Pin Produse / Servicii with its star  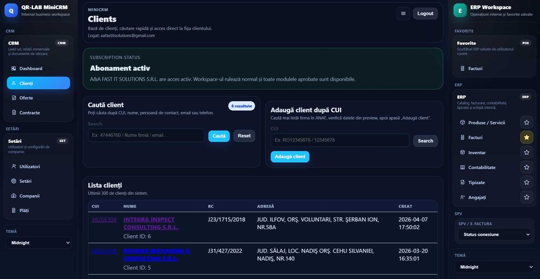[x=526, y=122]
